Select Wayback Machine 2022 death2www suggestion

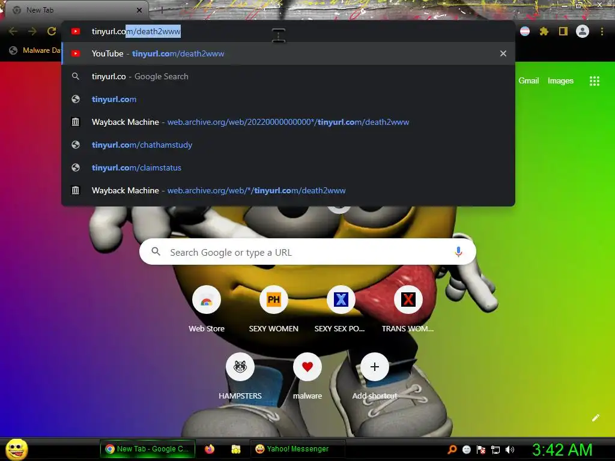pyautogui.click(x=288, y=122)
